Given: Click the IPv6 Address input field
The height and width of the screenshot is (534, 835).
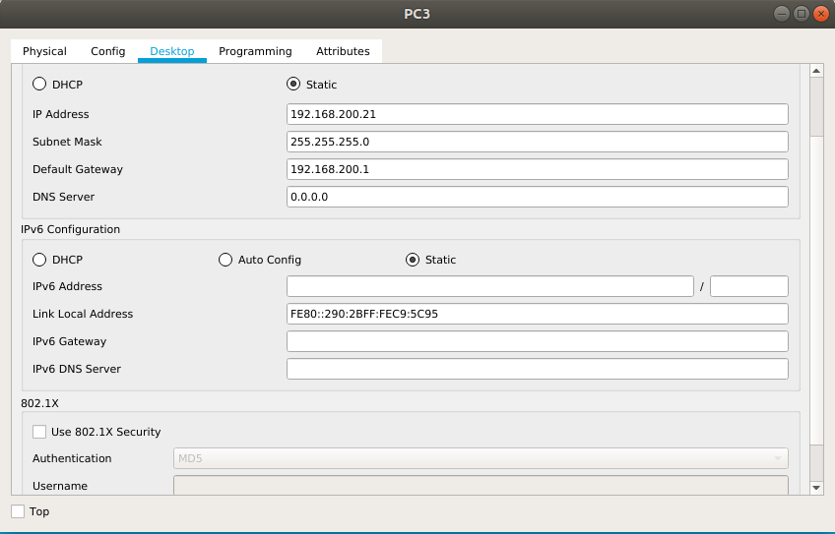Looking at the screenshot, I should (x=490, y=286).
